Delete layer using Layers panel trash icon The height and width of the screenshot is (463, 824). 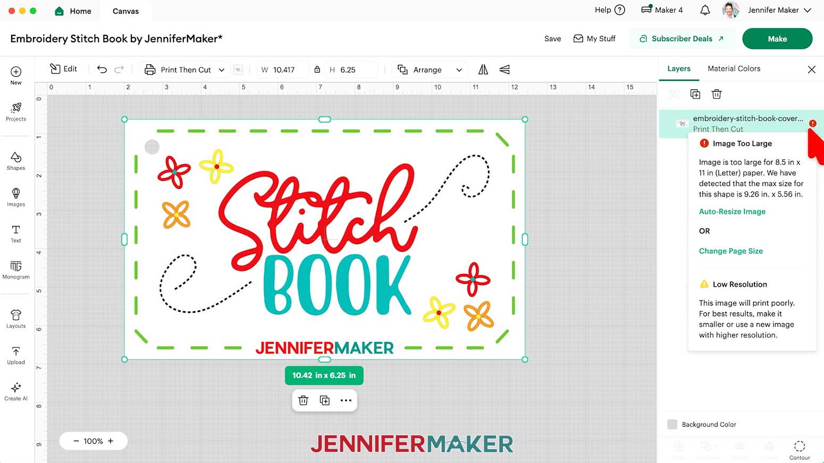point(717,94)
